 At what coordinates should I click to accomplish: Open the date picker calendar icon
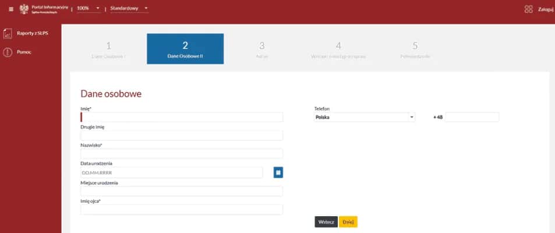coord(278,172)
